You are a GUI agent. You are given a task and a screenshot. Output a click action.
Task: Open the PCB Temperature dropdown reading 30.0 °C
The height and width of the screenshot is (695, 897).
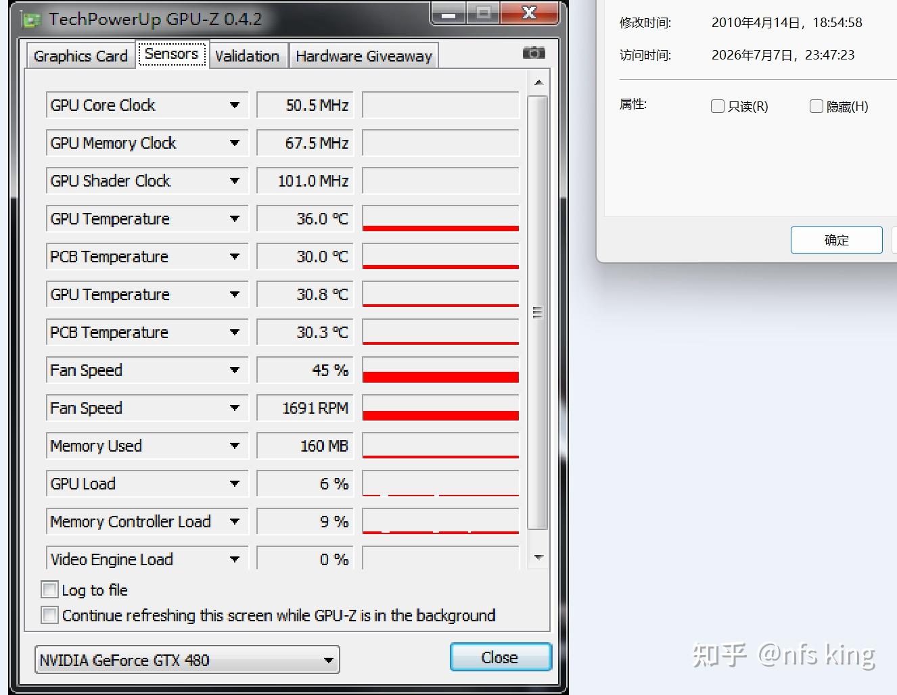coord(234,256)
